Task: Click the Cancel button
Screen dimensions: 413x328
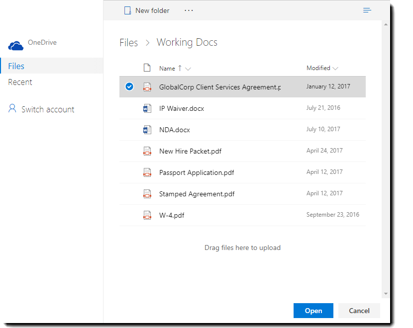Action: pos(359,310)
